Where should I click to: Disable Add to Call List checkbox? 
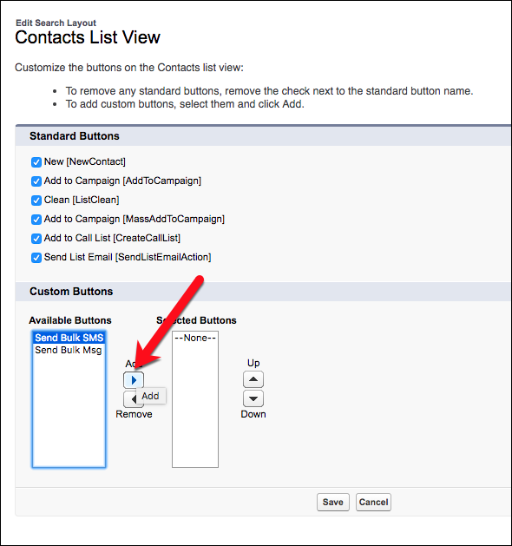[36, 239]
